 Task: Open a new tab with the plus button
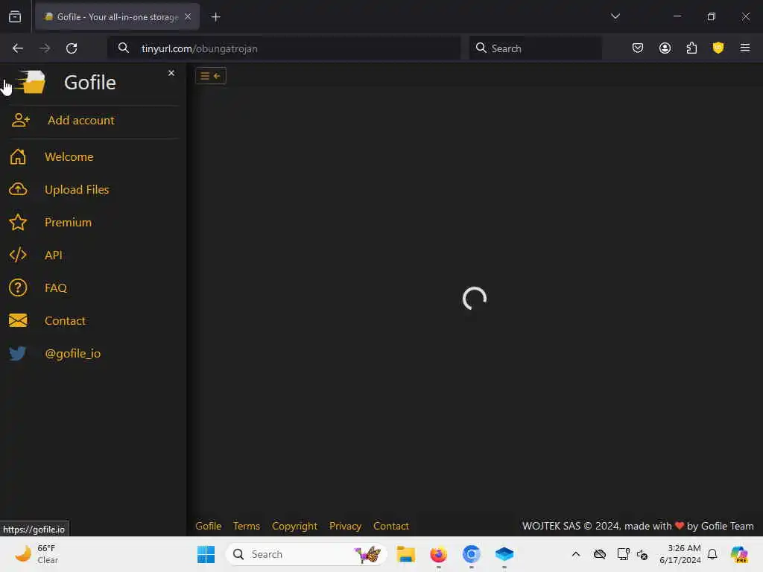click(215, 17)
